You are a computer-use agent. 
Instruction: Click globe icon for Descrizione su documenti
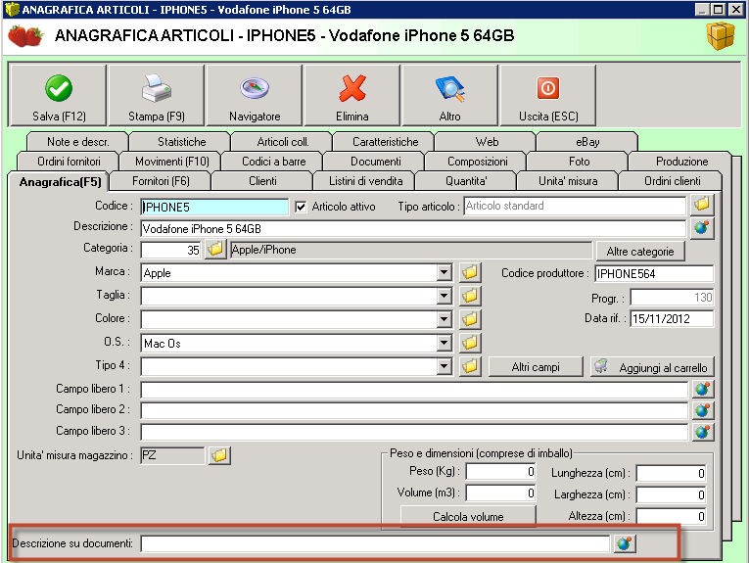(x=625, y=543)
